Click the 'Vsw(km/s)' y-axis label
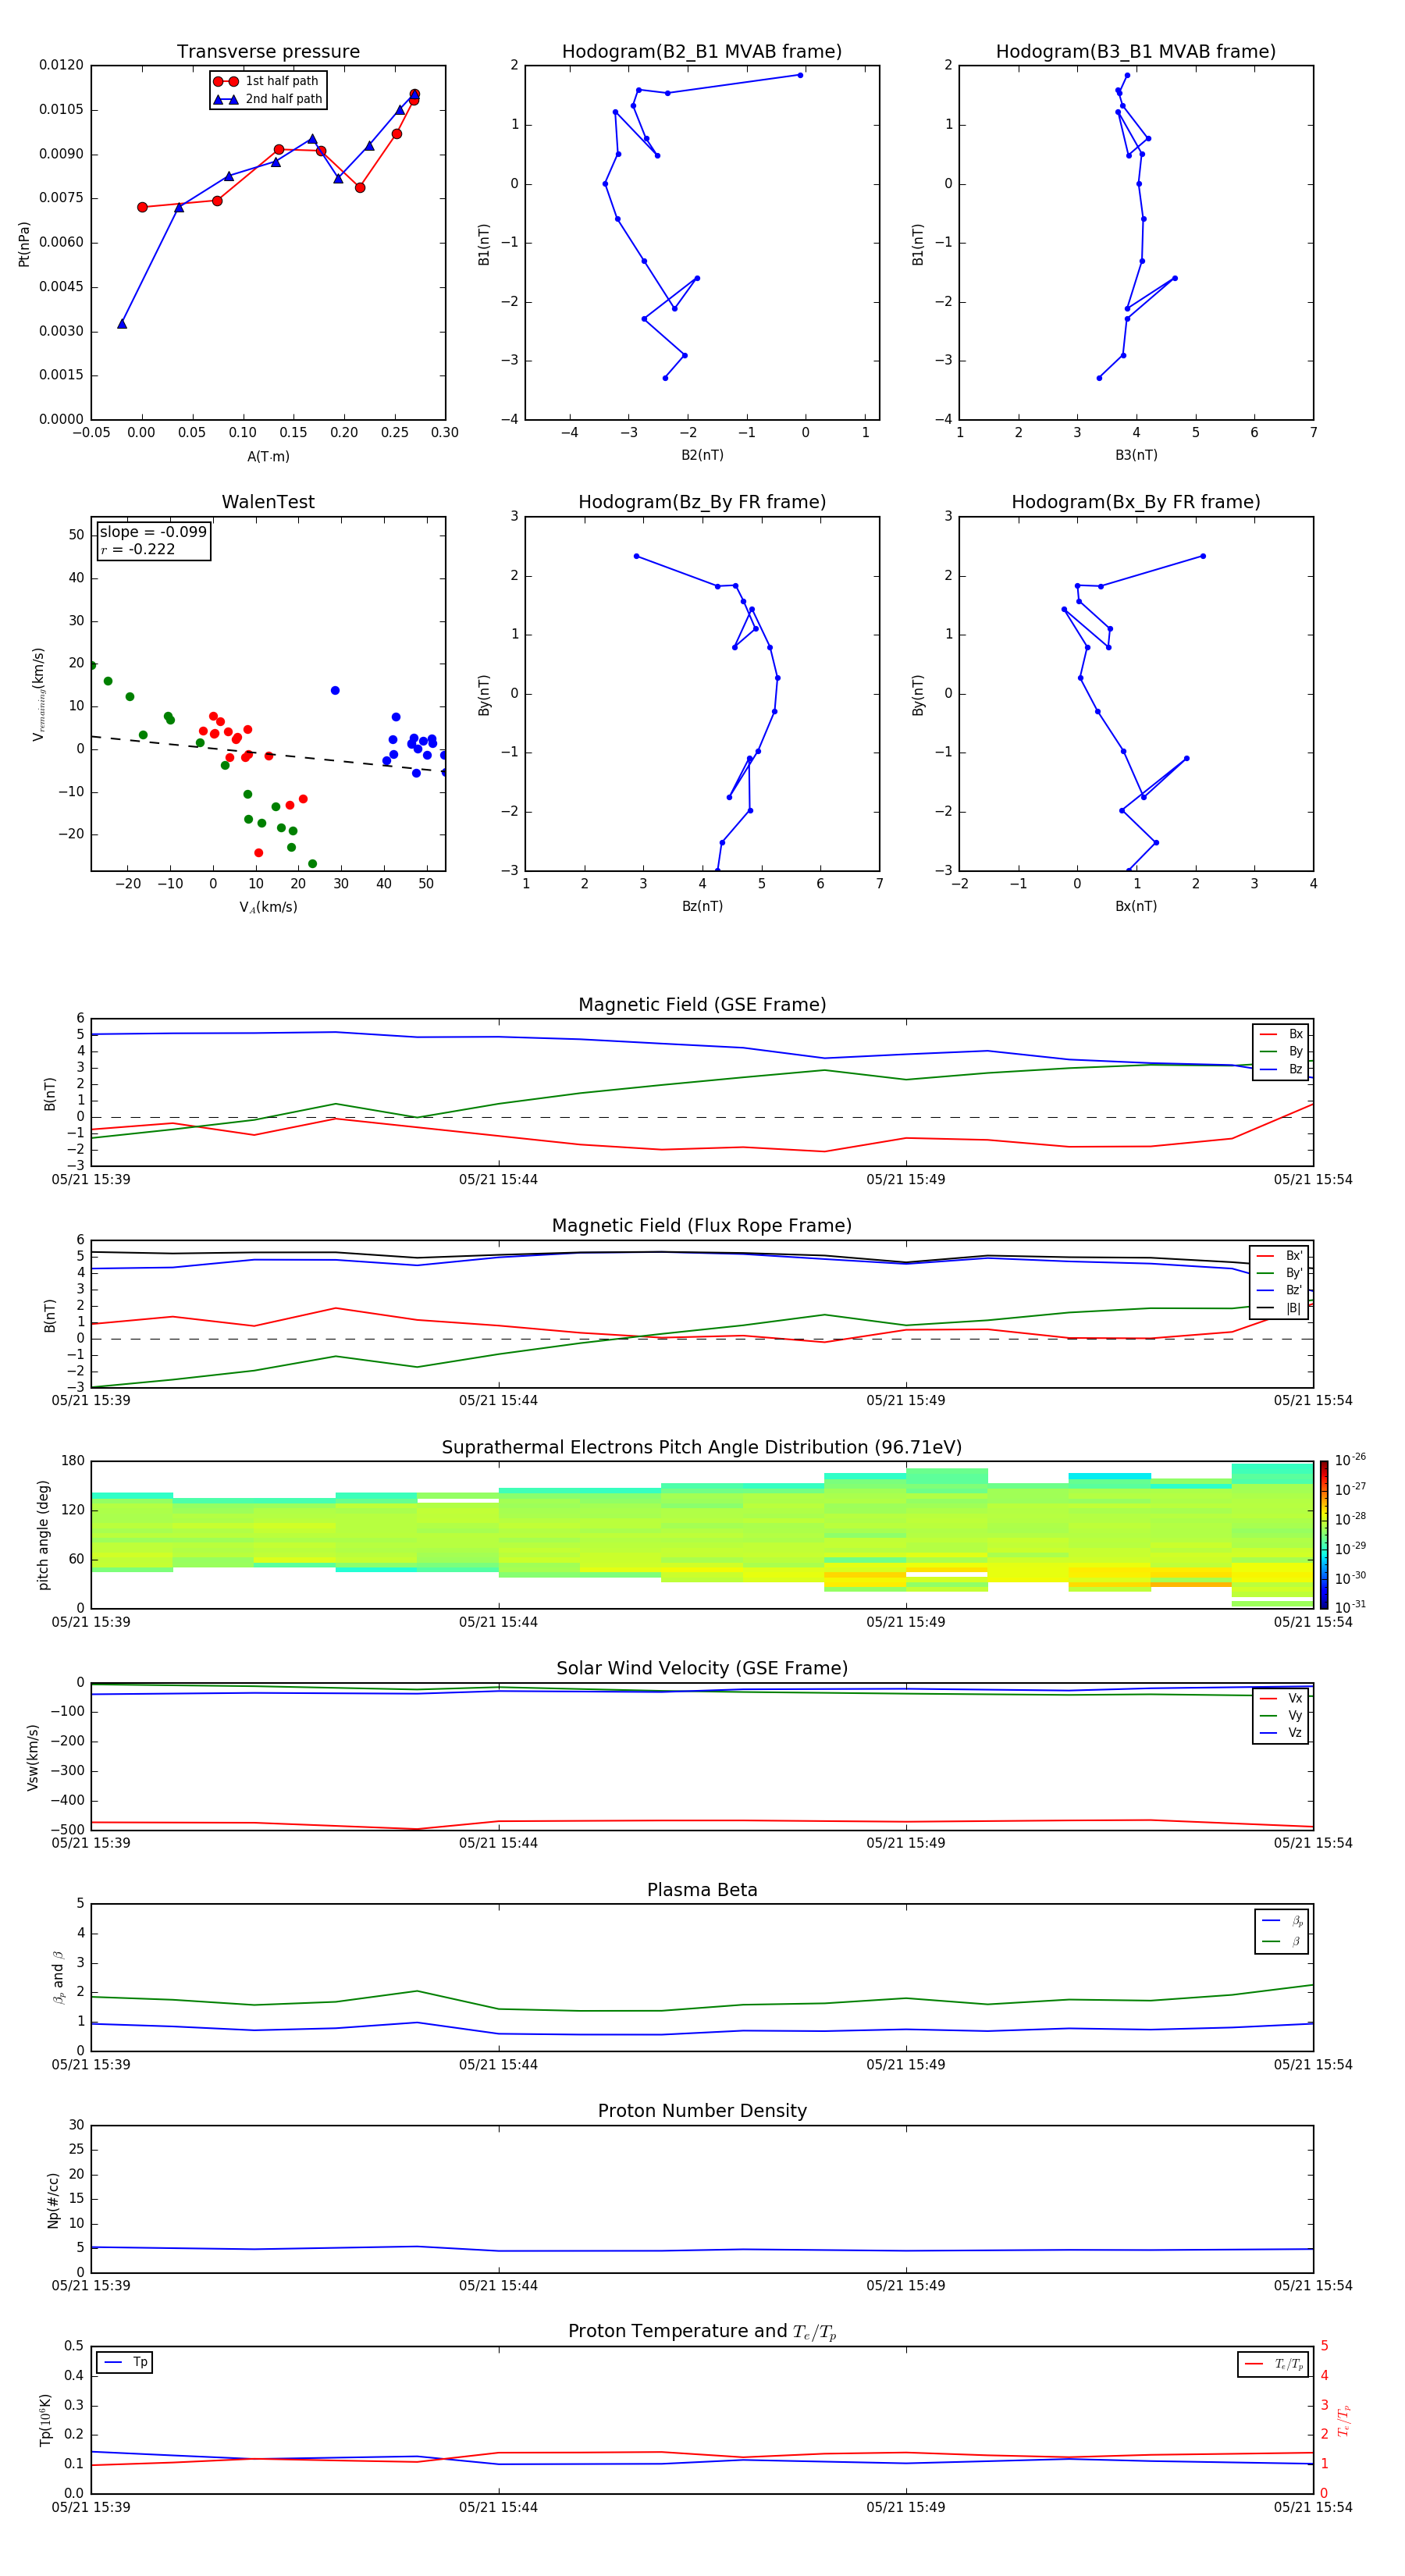The image size is (1405, 2576). pos(32,1757)
